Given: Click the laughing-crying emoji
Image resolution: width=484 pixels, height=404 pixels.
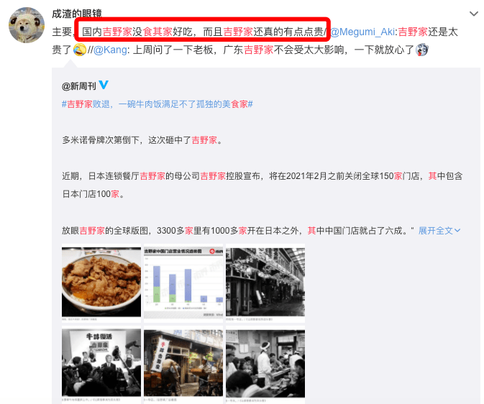Looking at the screenshot, I should point(80,50).
